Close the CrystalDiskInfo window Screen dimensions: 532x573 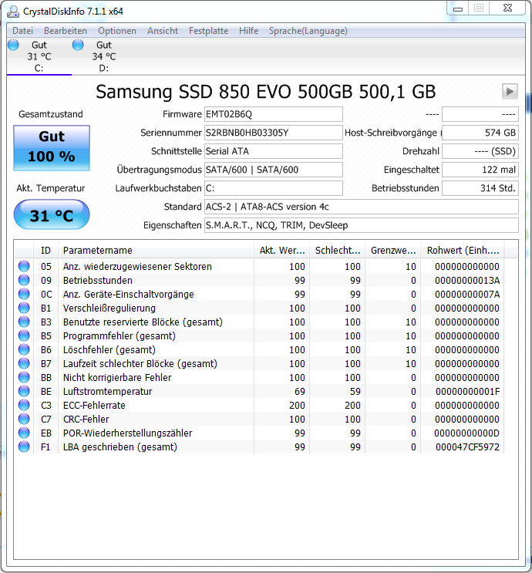click(x=507, y=8)
